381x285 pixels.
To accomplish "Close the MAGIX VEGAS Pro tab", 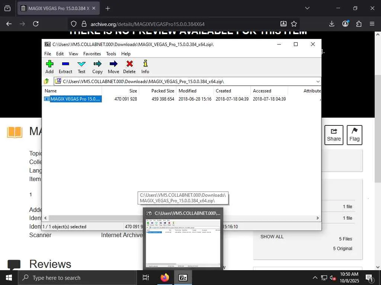I will tap(94, 8).
